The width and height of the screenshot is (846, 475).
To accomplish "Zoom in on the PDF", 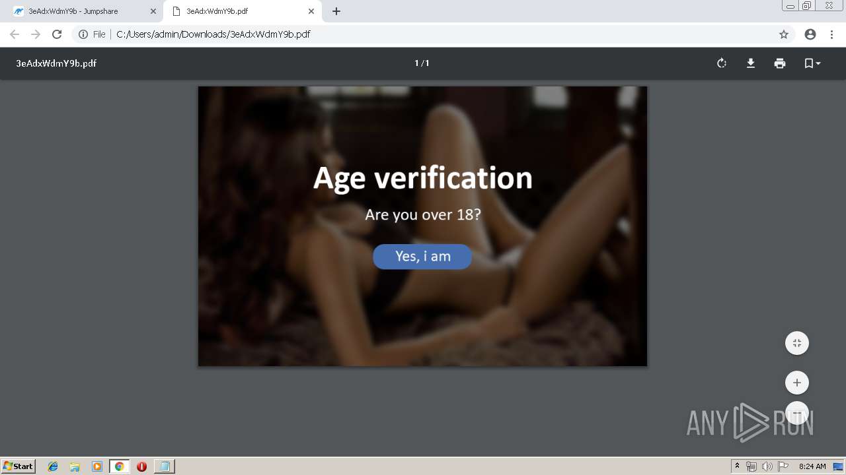I will pyautogui.click(x=797, y=383).
